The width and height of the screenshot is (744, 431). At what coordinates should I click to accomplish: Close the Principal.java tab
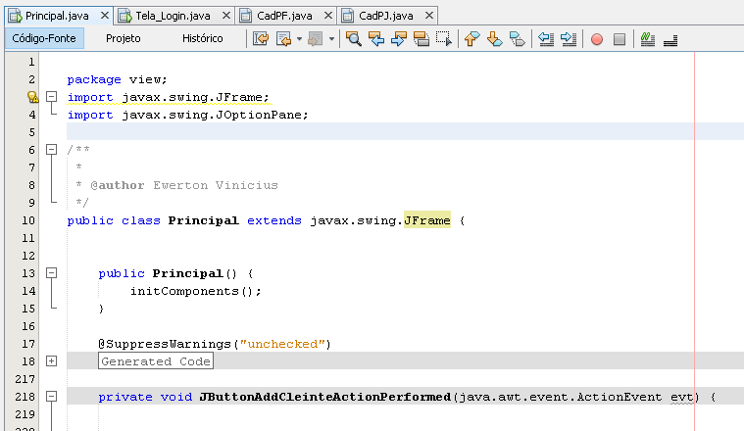click(105, 16)
